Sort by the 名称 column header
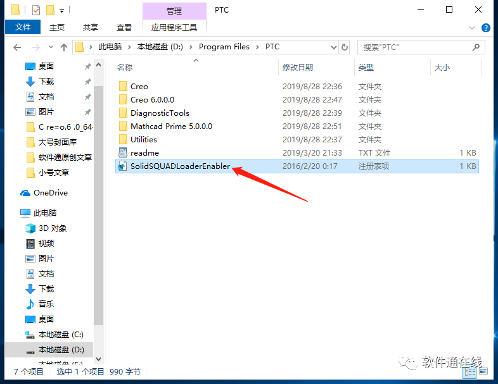 (125, 68)
